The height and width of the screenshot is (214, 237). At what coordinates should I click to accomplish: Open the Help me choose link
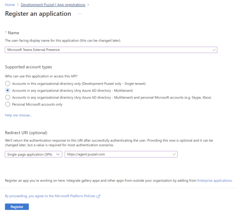click(18, 115)
